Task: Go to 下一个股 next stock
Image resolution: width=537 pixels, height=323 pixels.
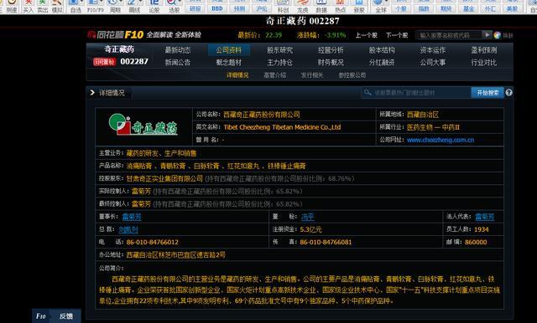Action: coord(397,35)
